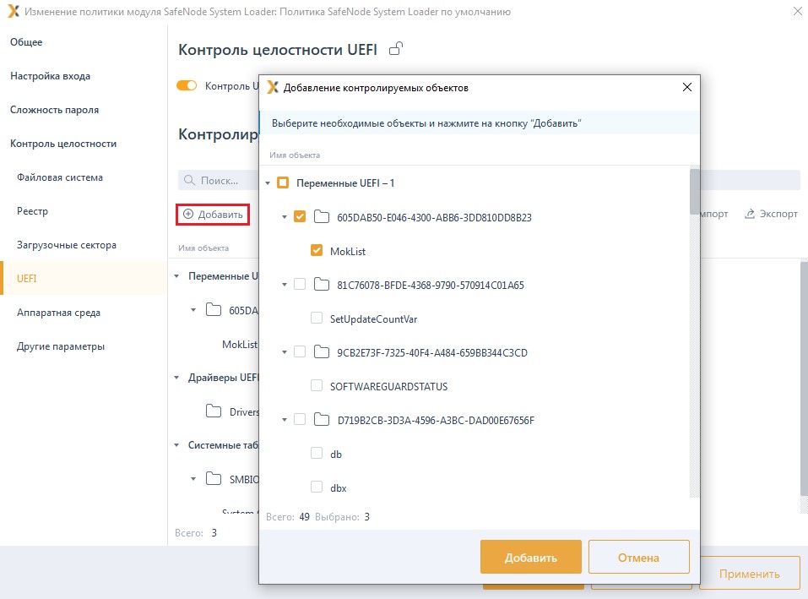Click the orange Добавить button in dialog
Image resolution: width=808 pixels, height=599 pixels.
coord(531,557)
